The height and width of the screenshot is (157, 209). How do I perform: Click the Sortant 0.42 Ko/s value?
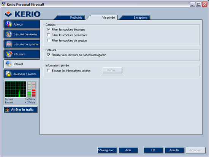tap(30, 99)
